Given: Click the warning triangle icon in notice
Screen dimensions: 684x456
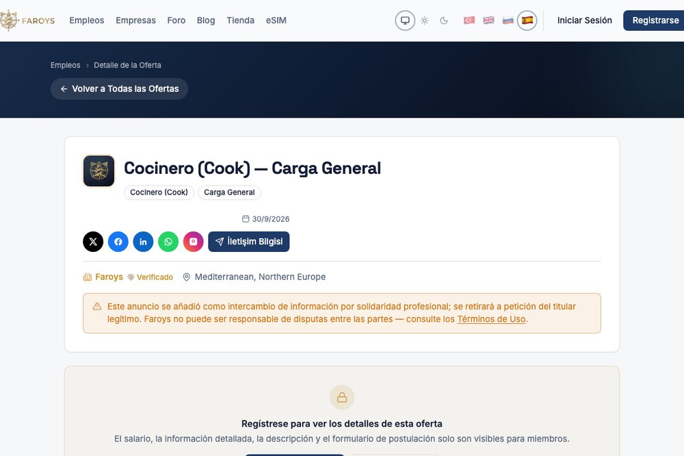Looking at the screenshot, I should tap(97, 306).
